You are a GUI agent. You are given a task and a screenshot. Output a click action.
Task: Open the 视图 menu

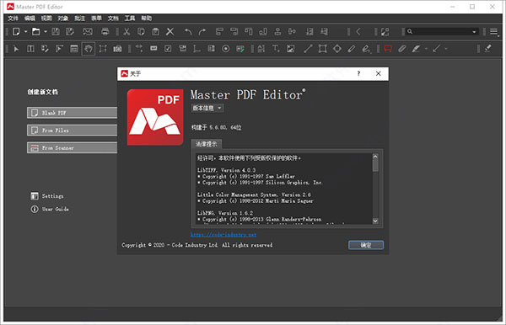(46, 18)
